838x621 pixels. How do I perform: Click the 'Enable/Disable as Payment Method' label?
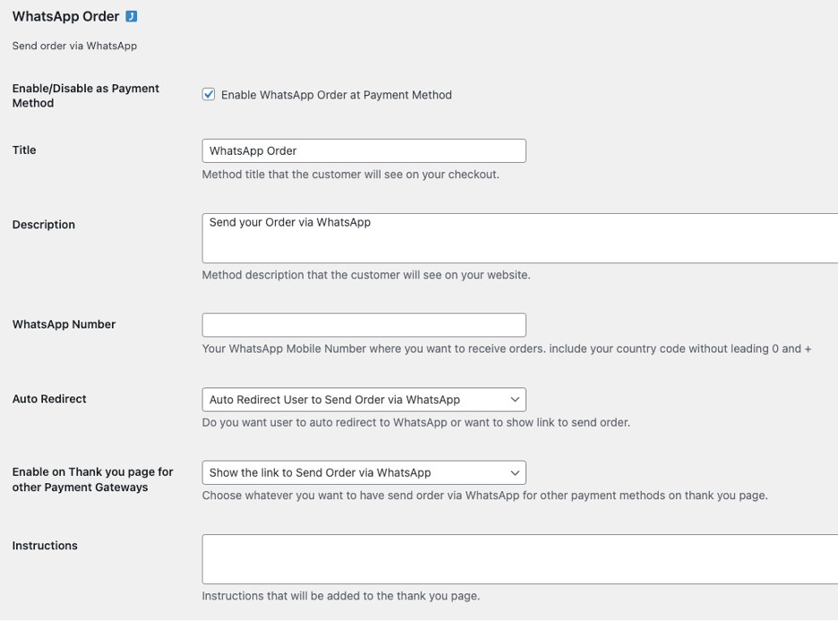[x=86, y=96]
